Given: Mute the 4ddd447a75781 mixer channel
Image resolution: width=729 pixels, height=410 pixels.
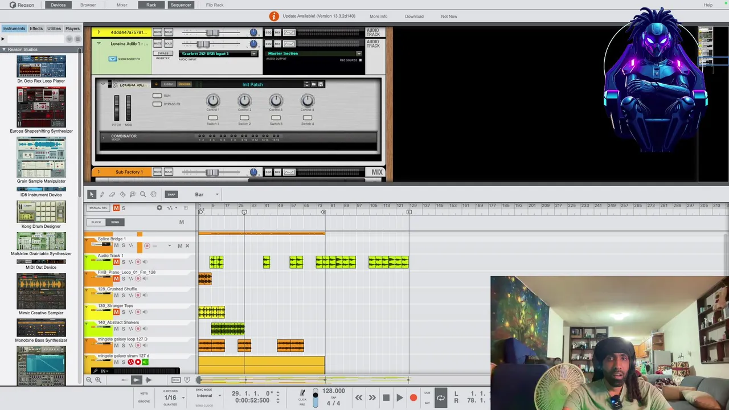Looking at the screenshot, I should (x=157, y=32).
